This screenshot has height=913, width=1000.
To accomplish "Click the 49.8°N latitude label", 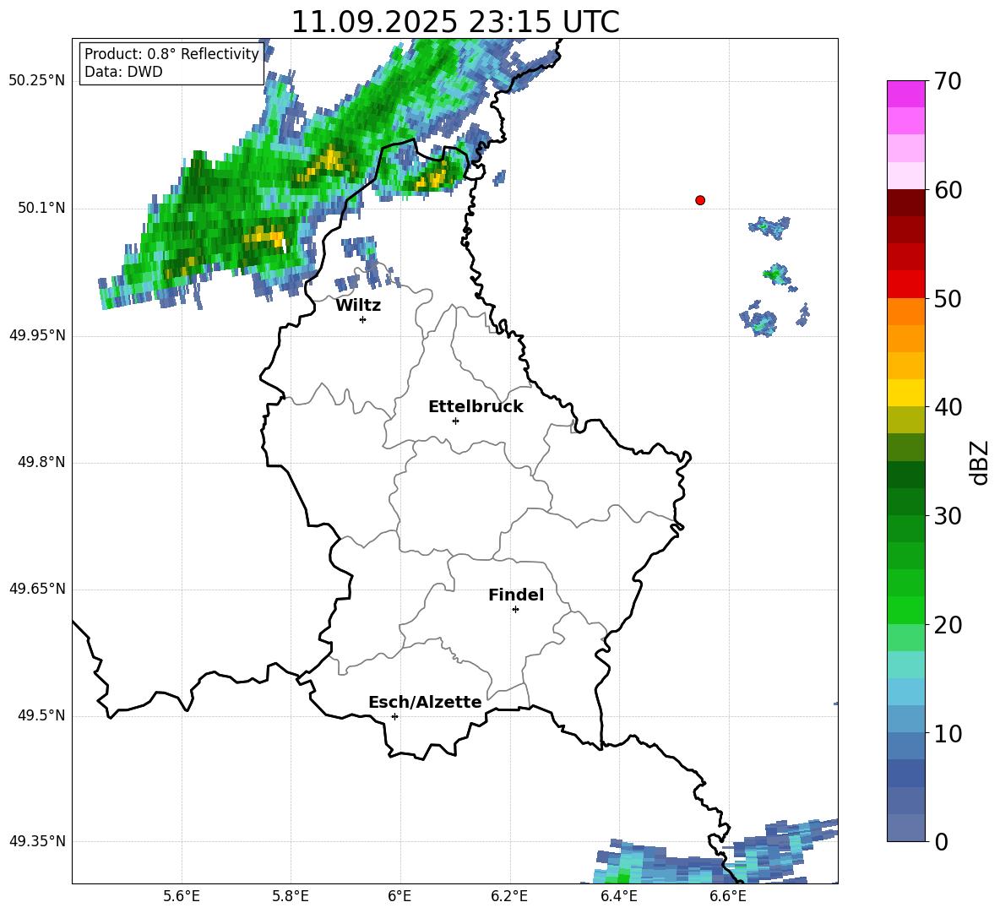I will (41, 462).
